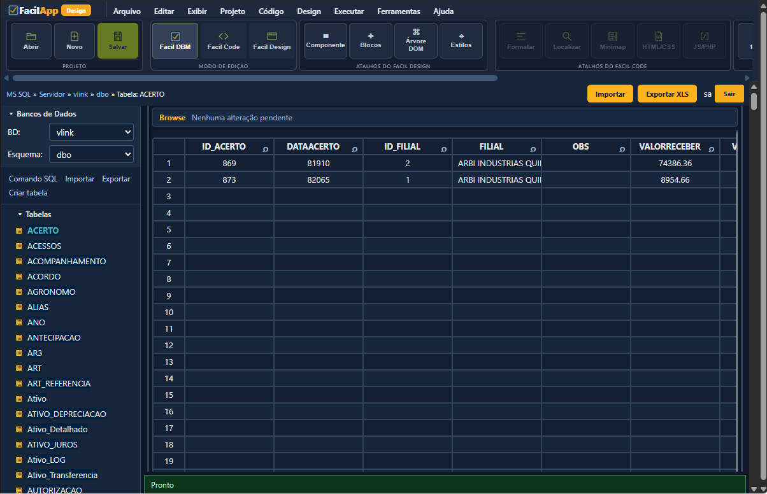Open the Arquivo menu
Image resolution: width=767 pixels, height=494 pixels.
tap(127, 11)
